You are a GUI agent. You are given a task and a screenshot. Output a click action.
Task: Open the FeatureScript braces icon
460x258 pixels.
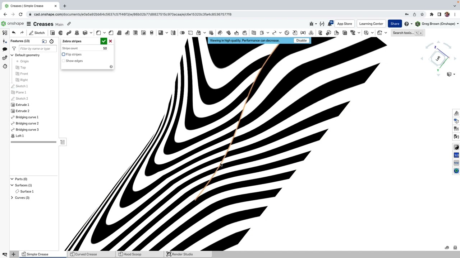tap(322, 24)
